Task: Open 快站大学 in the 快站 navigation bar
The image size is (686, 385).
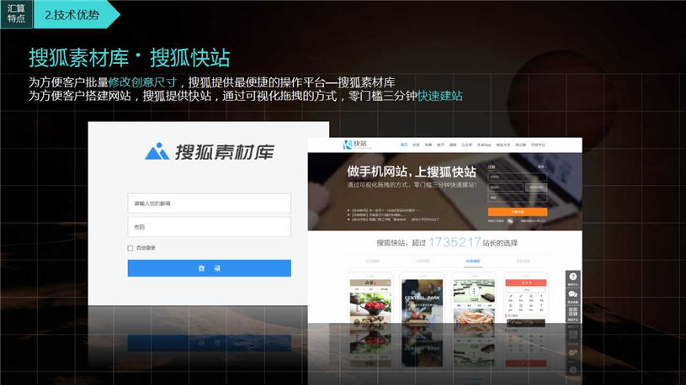Action: pos(503,145)
